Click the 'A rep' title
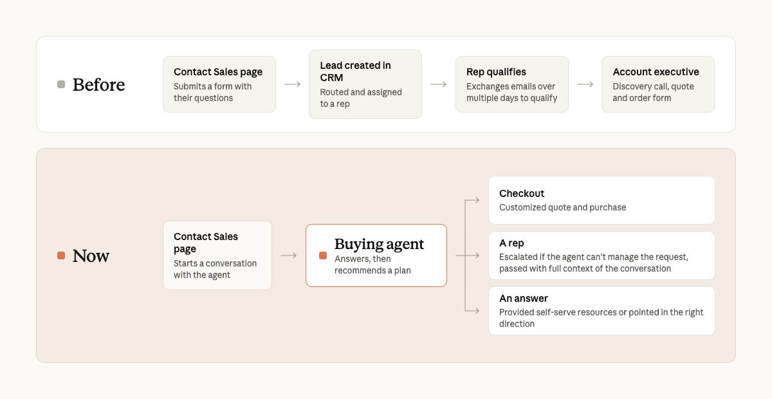Image resolution: width=772 pixels, height=399 pixels. (511, 243)
